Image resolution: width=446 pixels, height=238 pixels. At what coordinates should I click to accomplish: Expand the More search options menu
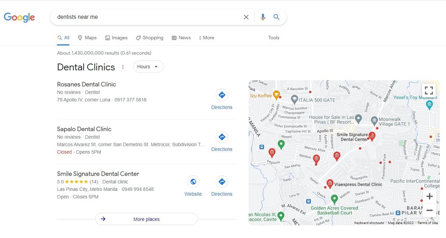click(x=206, y=38)
